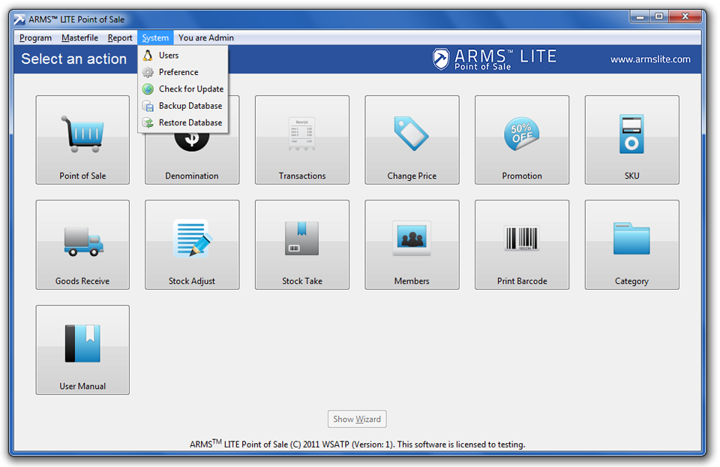720x467 pixels.
Task: Open the Change Price tag tile
Action: [412, 140]
